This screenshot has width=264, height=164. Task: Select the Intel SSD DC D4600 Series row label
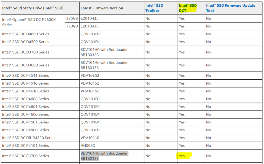point(26,34)
